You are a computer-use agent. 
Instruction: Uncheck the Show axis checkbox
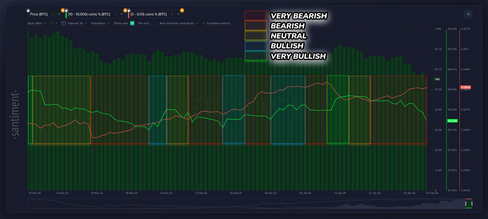[132, 23]
